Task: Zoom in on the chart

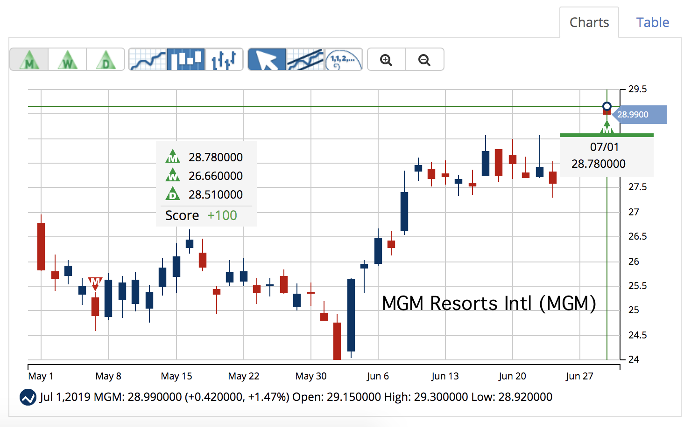Action: 387,60
